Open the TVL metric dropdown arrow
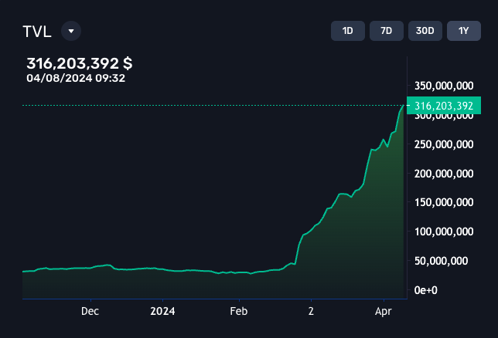Viewport: 498px width, 338px height. point(71,31)
